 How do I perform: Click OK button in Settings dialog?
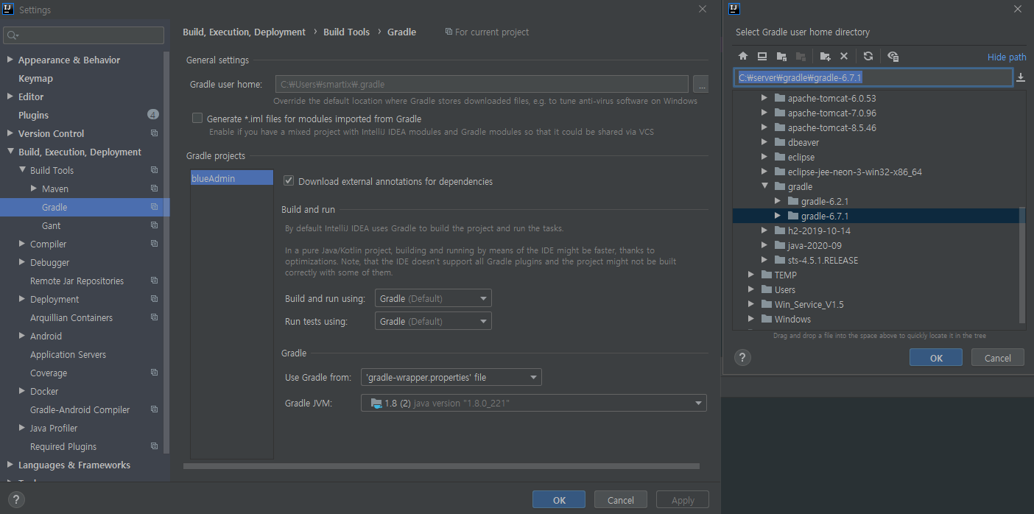pos(559,500)
